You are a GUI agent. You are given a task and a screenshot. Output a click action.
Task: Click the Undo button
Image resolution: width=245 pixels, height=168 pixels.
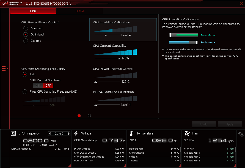tap(204, 124)
